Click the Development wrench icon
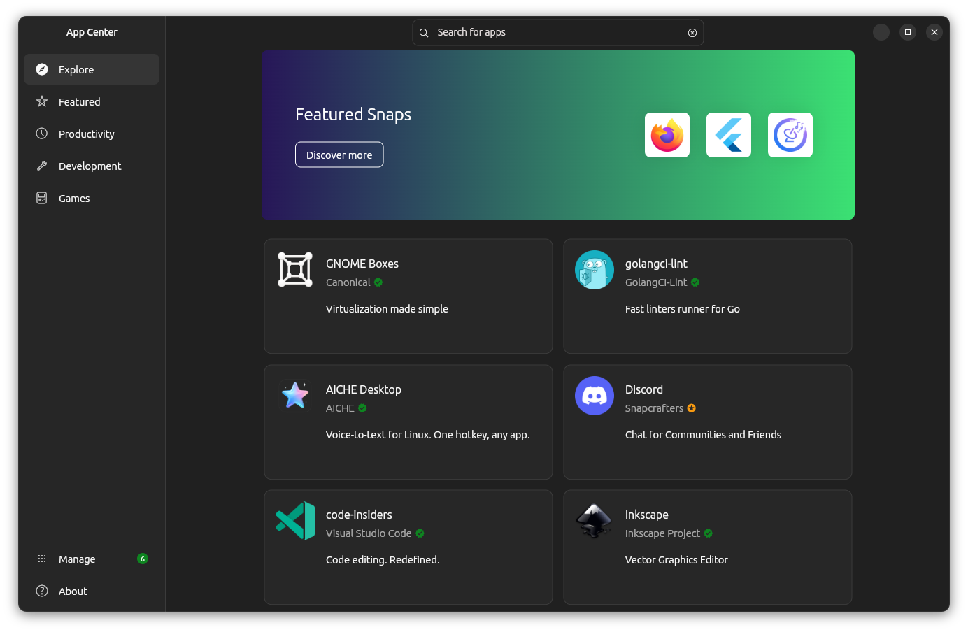 pyautogui.click(x=42, y=166)
